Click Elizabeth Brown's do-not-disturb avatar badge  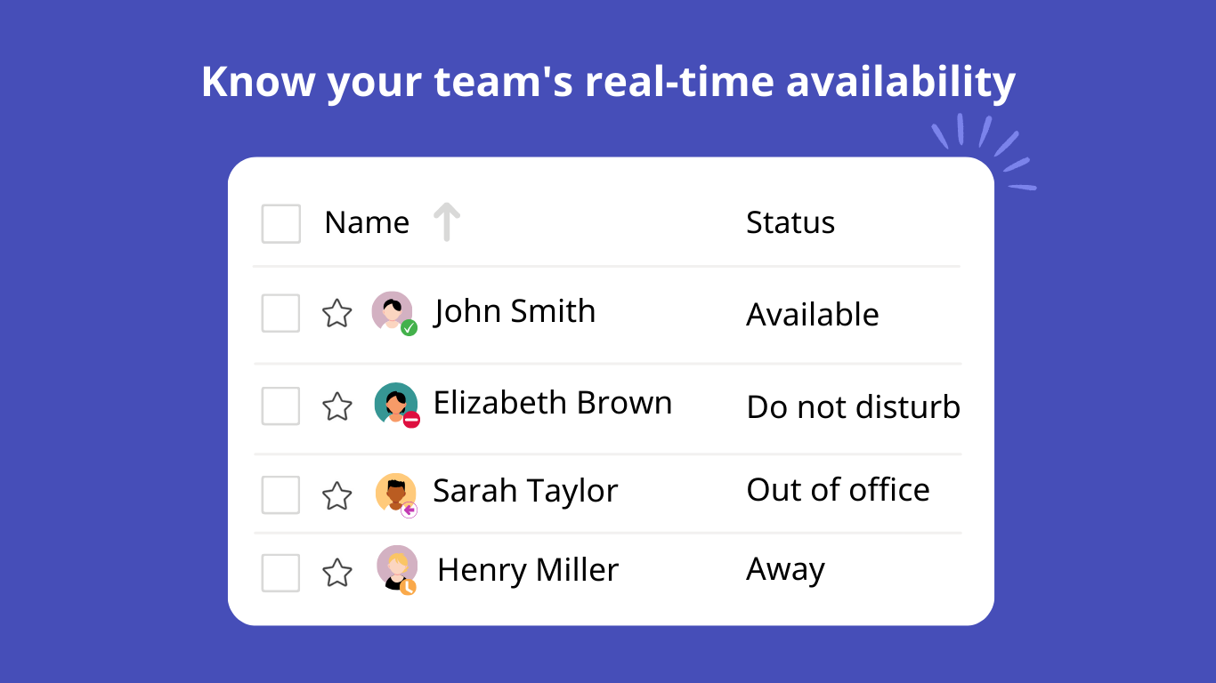point(410,419)
